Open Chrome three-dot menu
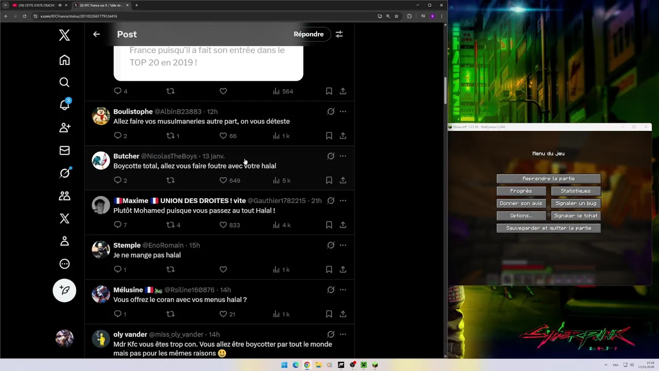This screenshot has height=371, width=659. pyautogui.click(x=441, y=16)
